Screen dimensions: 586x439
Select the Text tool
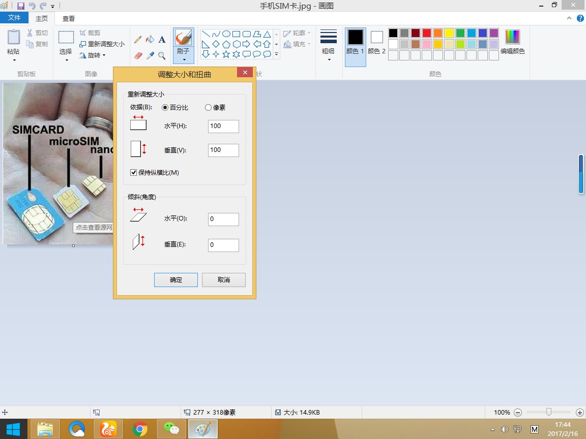[x=162, y=40]
